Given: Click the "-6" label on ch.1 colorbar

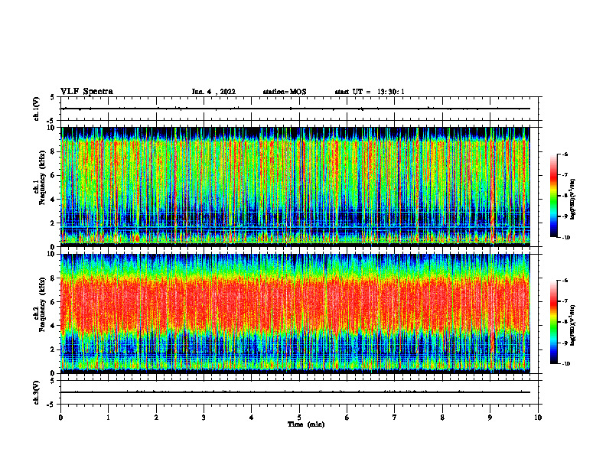Looking at the screenshot, I should point(565,154).
